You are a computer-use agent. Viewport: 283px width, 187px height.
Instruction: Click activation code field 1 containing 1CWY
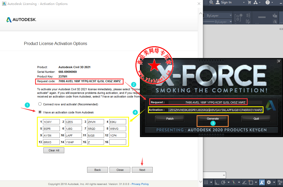pos(51,122)
